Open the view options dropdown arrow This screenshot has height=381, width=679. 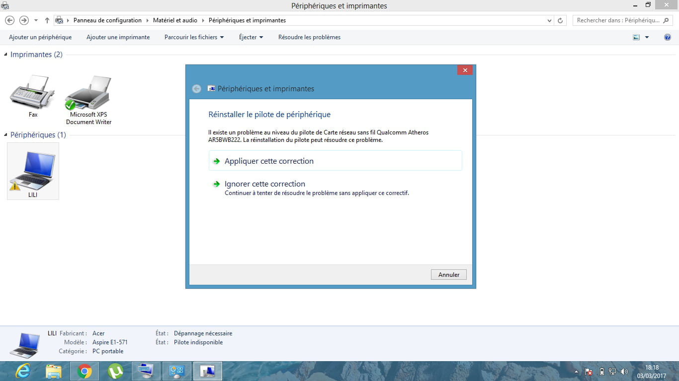tap(647, 37)
